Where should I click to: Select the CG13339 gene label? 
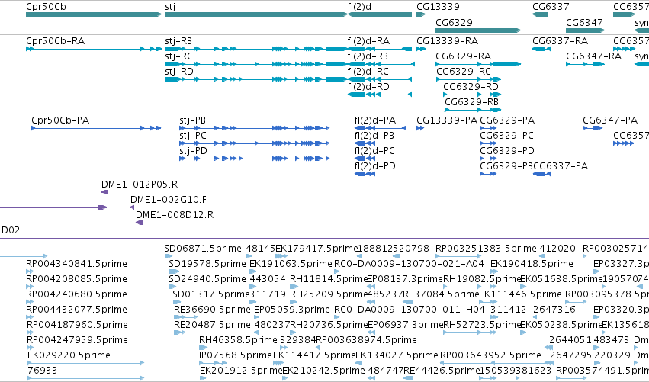tap(438, 7)
